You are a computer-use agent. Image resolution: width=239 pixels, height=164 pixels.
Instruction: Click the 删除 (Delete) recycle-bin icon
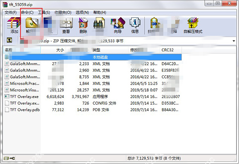point(83,23)
